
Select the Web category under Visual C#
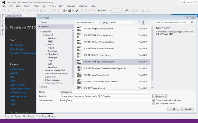[x=50, y=41]
